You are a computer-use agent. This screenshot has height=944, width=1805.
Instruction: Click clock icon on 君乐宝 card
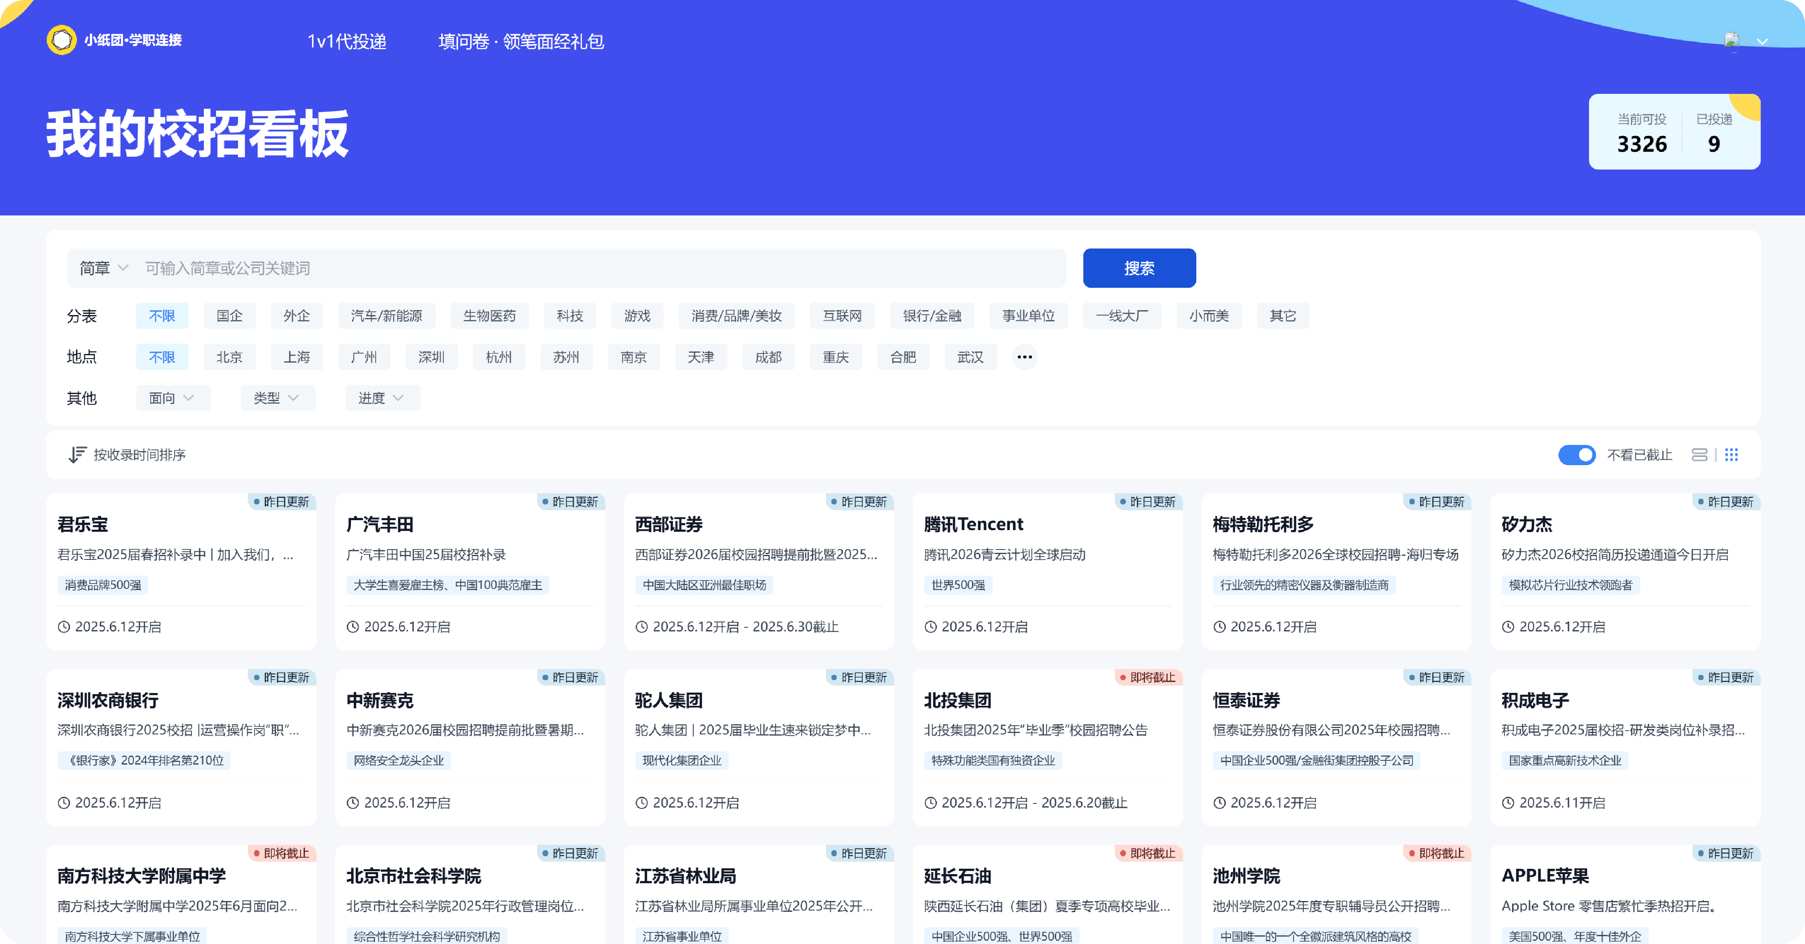pos(64,627)
